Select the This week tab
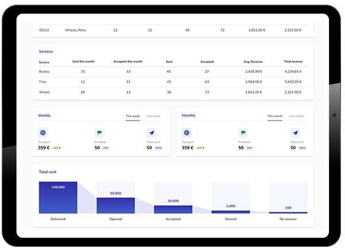This screenshot has width=345, height=248. 133,116
